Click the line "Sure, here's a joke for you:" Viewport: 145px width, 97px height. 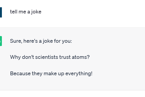(x=41, y=41)
